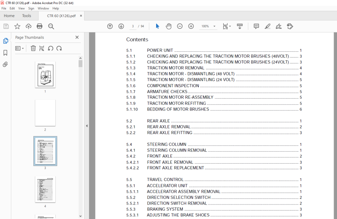Screen dimensions: 337x219
Task: Select page 4 thumbnail
Action: 45,189
